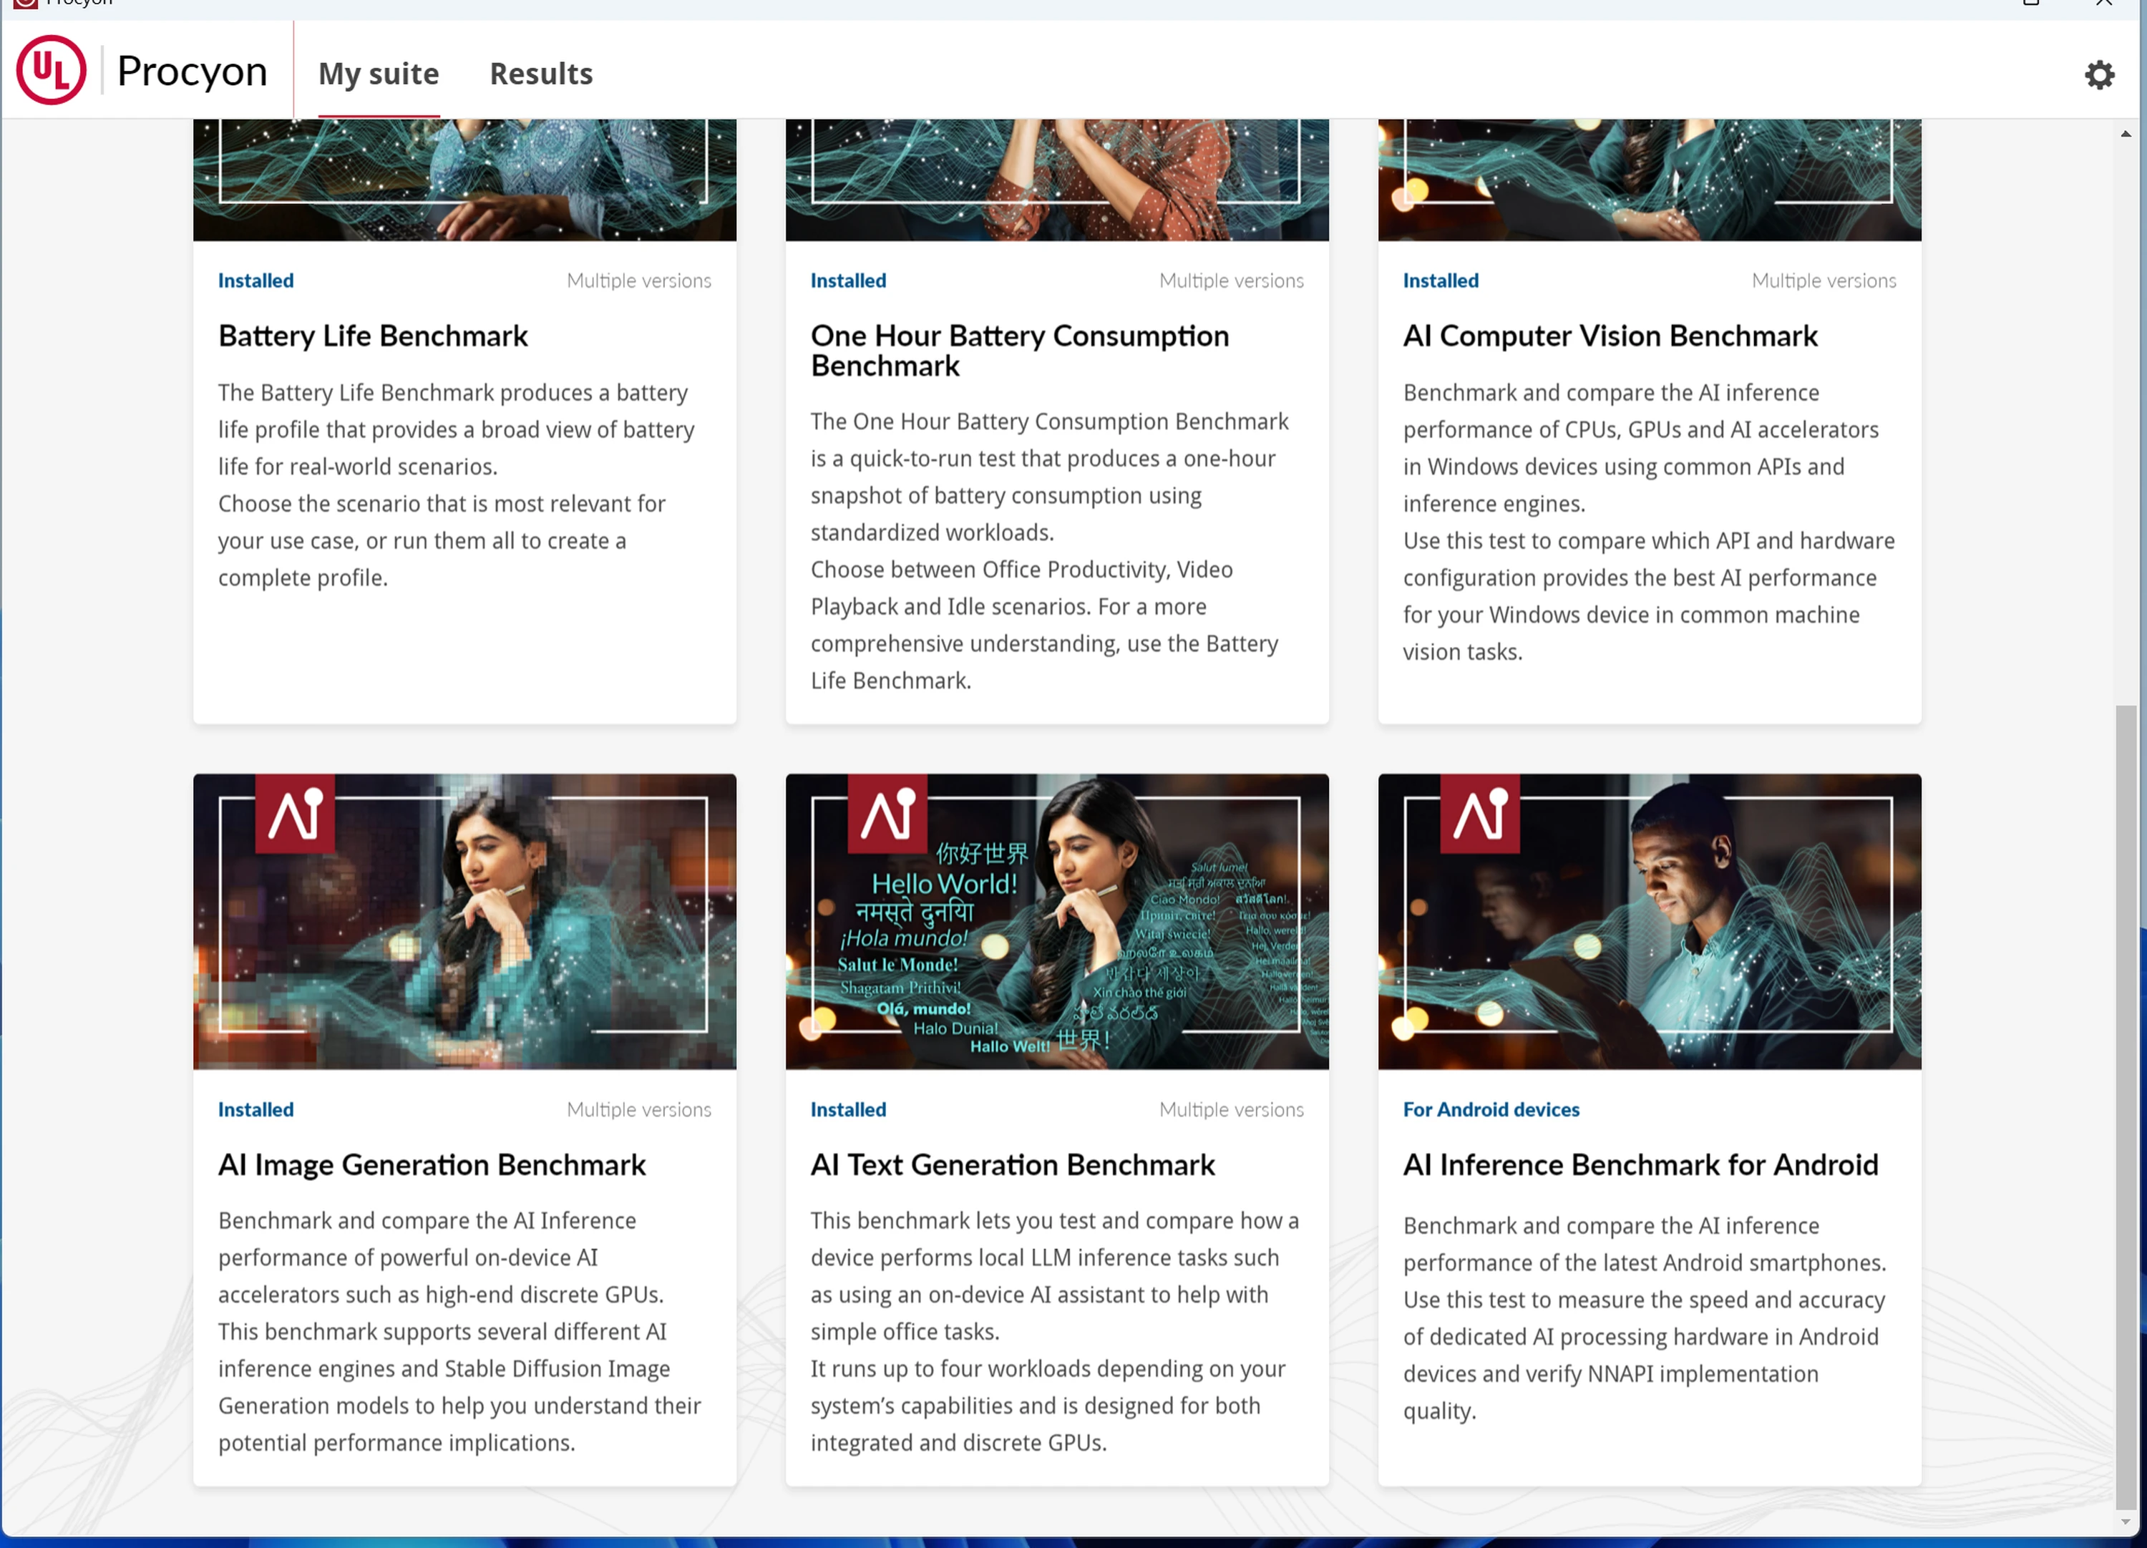Screen dimensions: 2147x1548
Task: Click Multiple versions on AI Computer Vision card
Action: 1824,281
